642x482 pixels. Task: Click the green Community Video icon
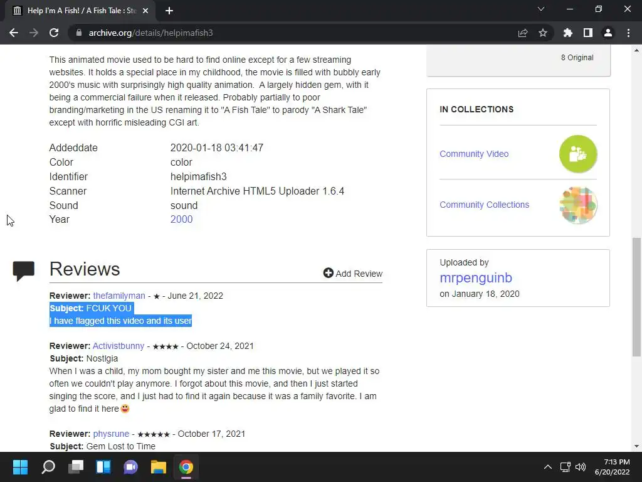578,154
